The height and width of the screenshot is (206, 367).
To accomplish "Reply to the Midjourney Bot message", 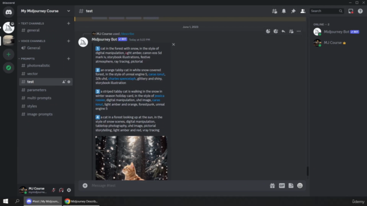I will coord(283,31).
